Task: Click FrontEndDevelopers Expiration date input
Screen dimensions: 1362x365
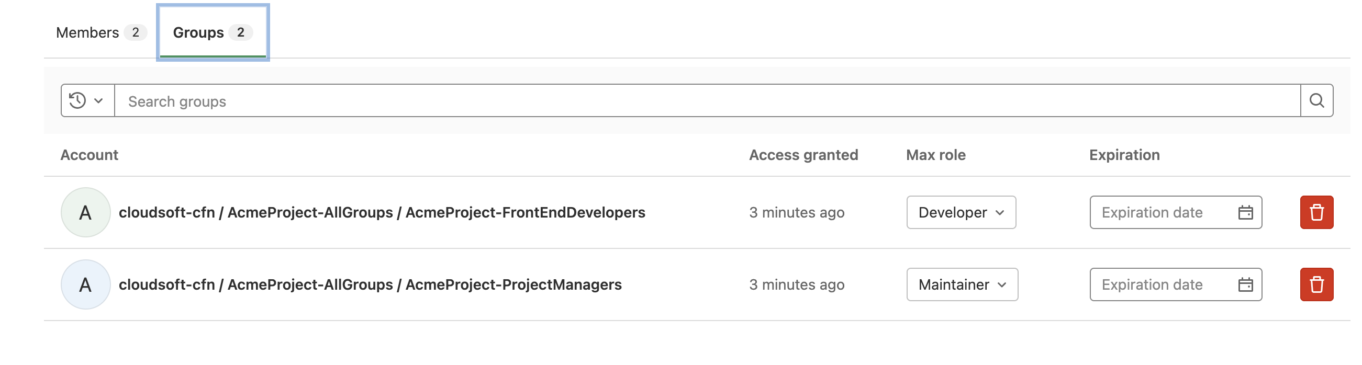Action: pyautogui.click(x=1176, y=212)
